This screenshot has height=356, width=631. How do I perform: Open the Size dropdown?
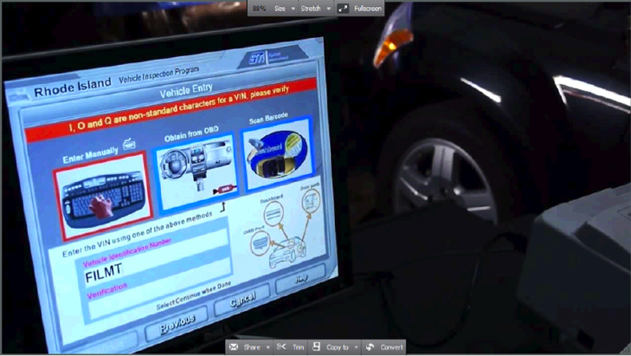coord(285,8)
